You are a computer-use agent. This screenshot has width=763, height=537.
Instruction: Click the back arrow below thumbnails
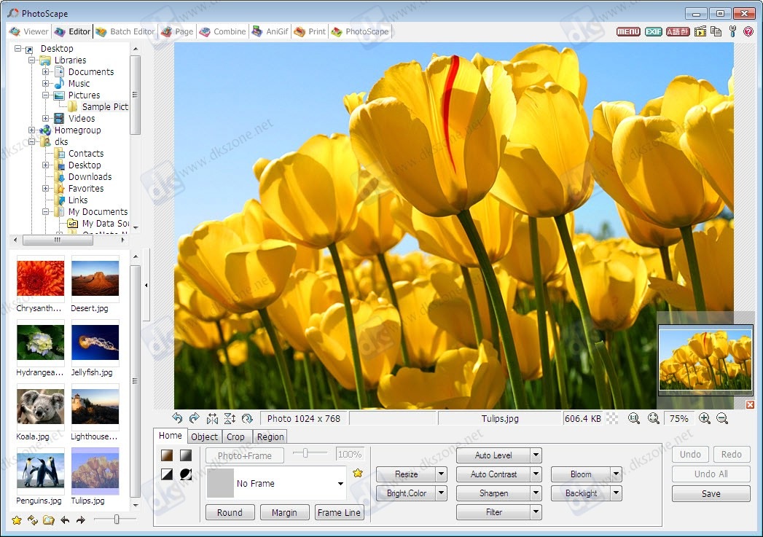pyautogui.click(x=65, y=520)
